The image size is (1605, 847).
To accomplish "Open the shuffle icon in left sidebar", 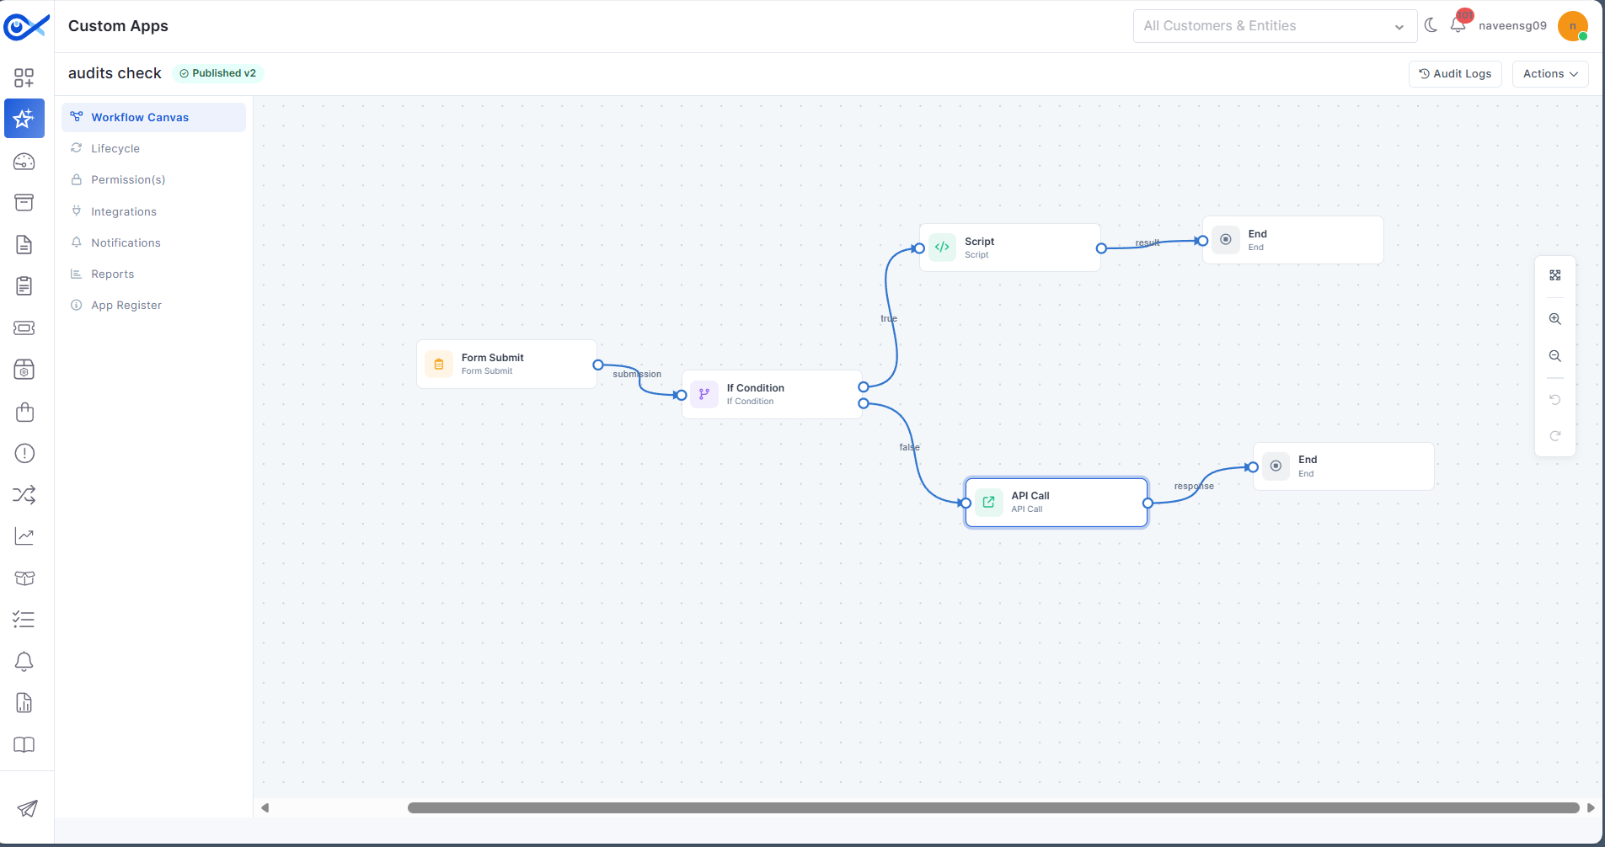I will tap(24, 495).
